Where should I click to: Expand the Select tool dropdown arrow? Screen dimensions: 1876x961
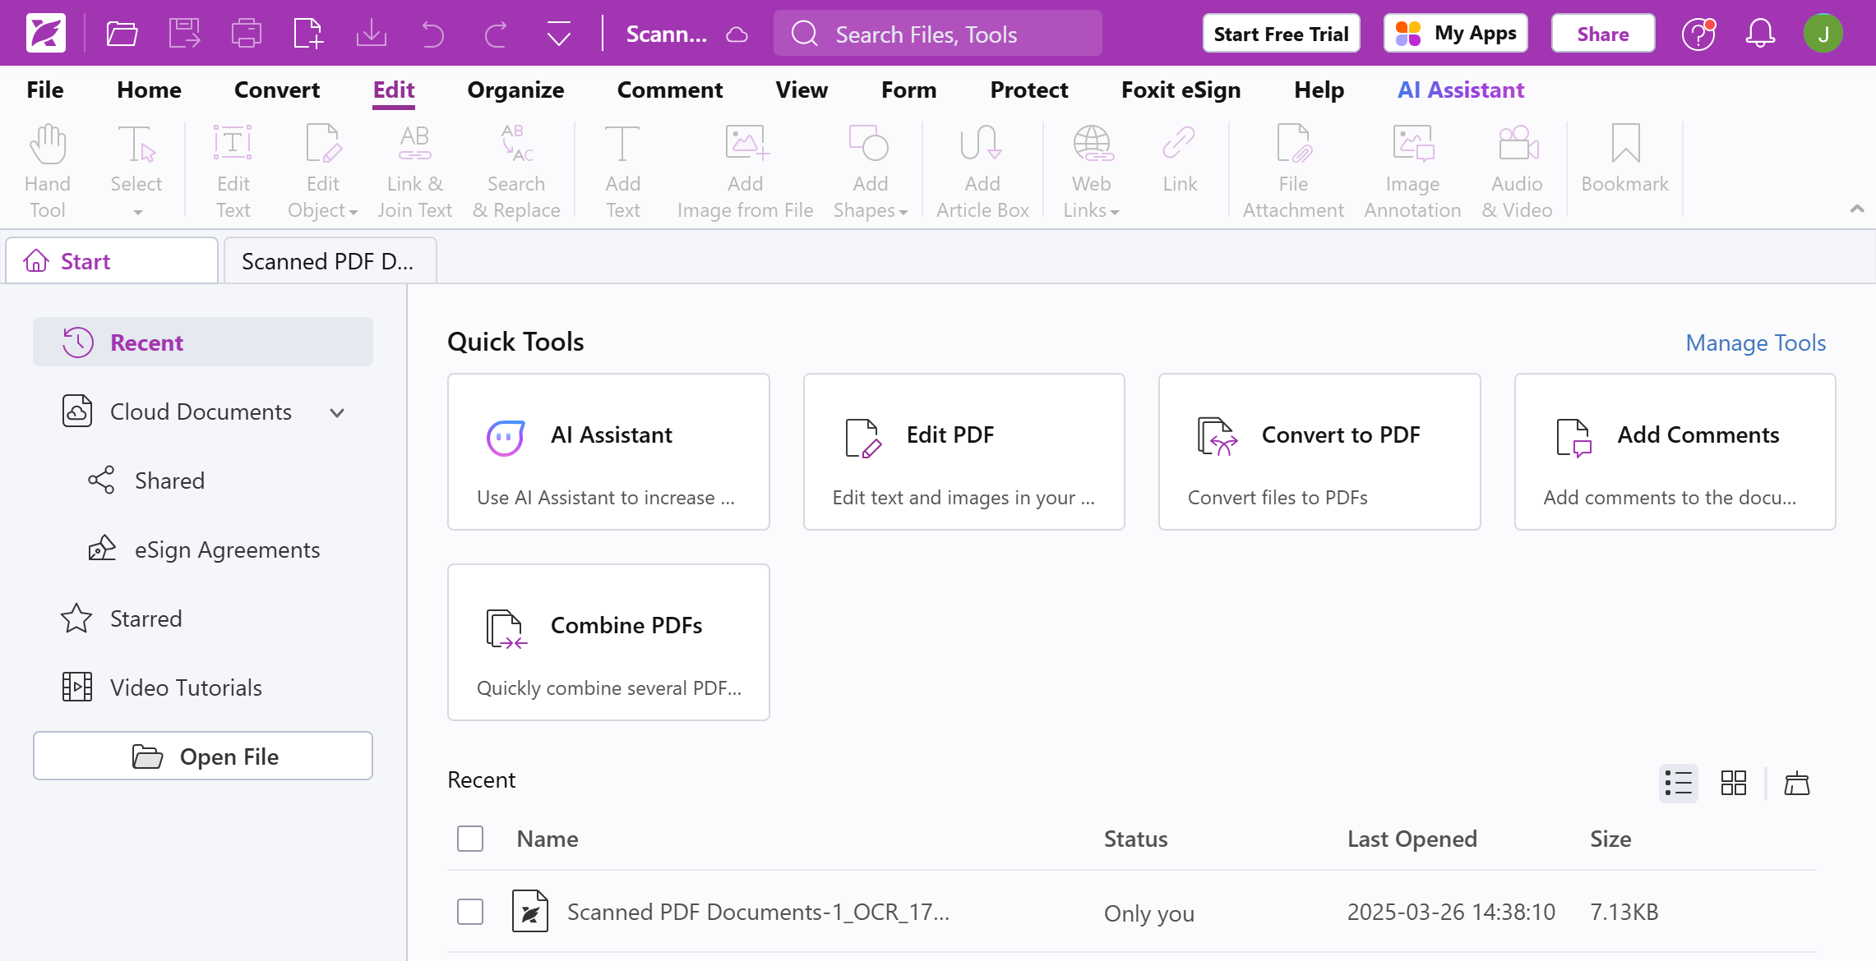(137, 212)
